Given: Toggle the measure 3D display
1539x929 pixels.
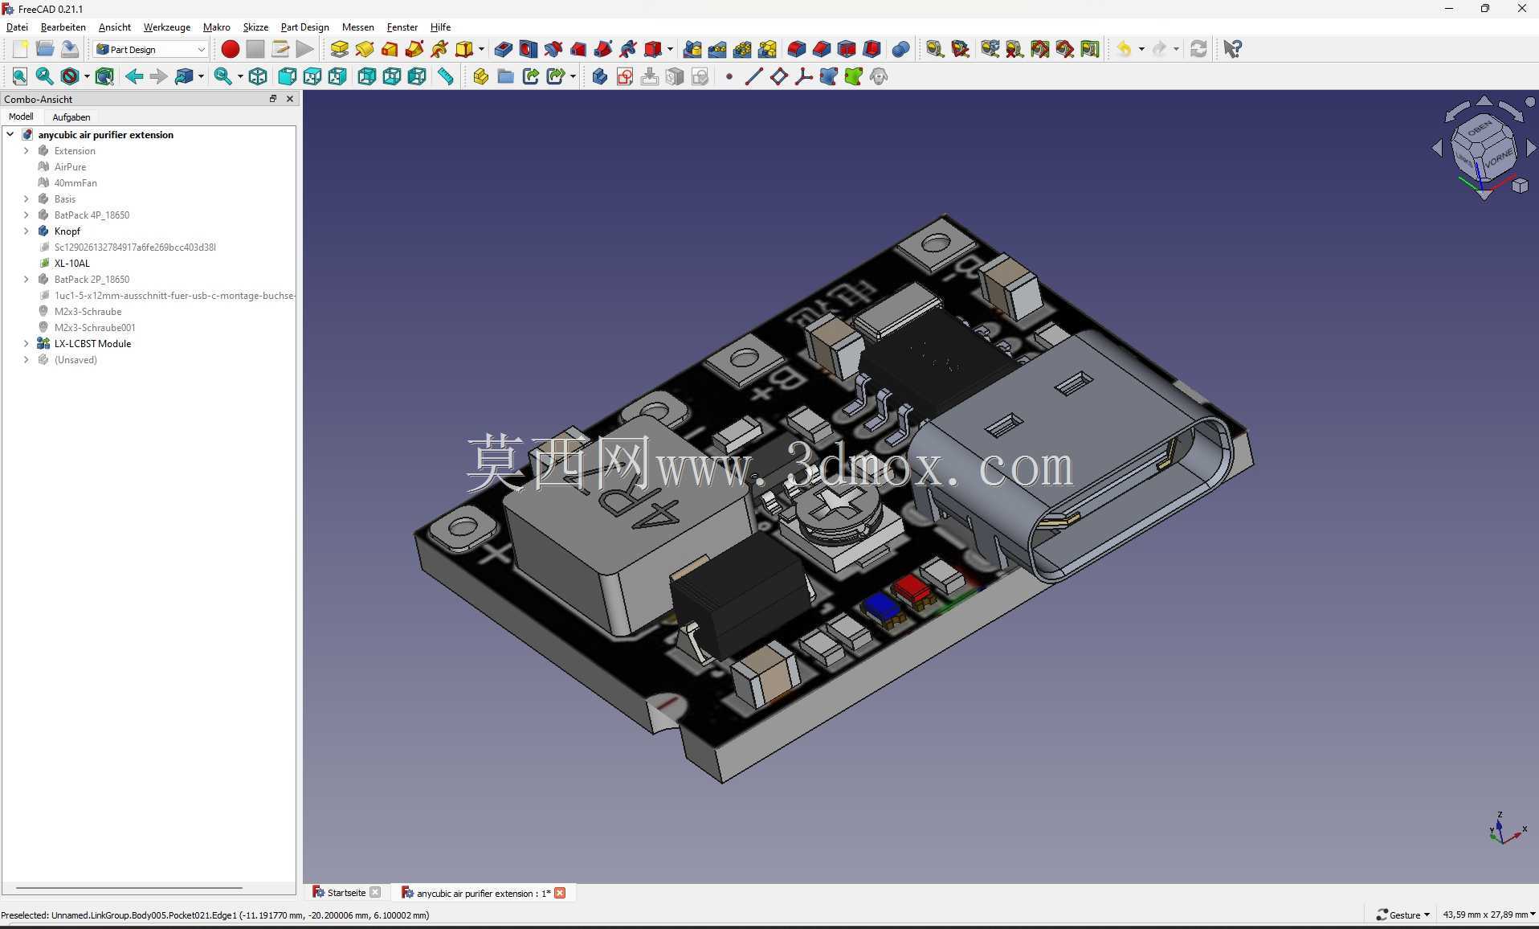Looking at the screenshot, I should pos(1064,49).
